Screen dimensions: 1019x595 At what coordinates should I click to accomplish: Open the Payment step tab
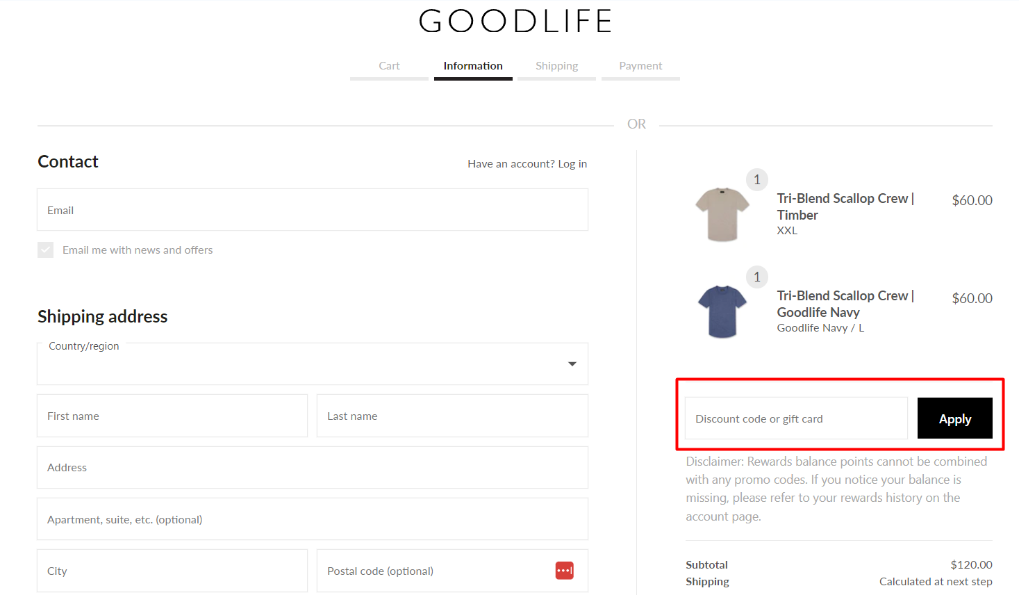[640, 65]
